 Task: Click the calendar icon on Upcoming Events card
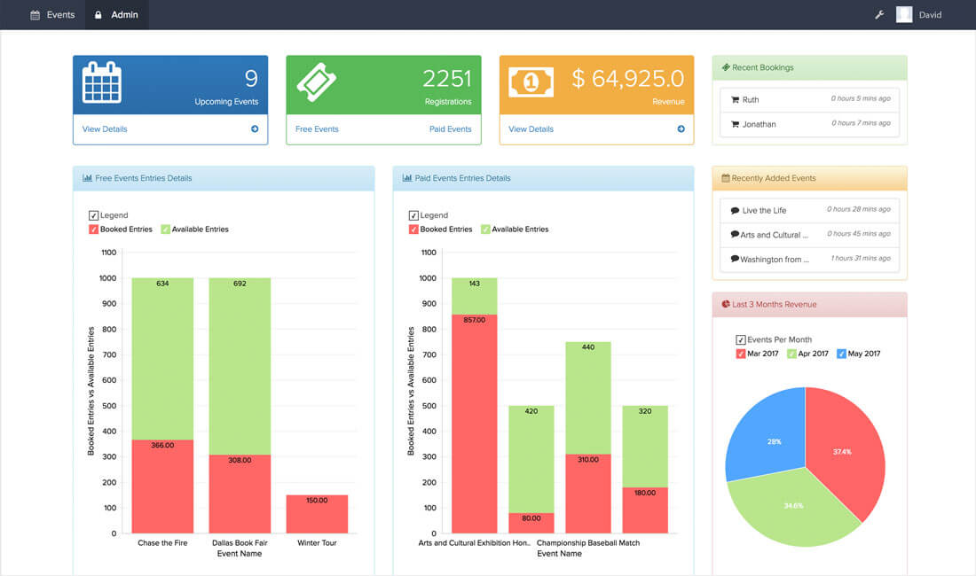[101, 81]
